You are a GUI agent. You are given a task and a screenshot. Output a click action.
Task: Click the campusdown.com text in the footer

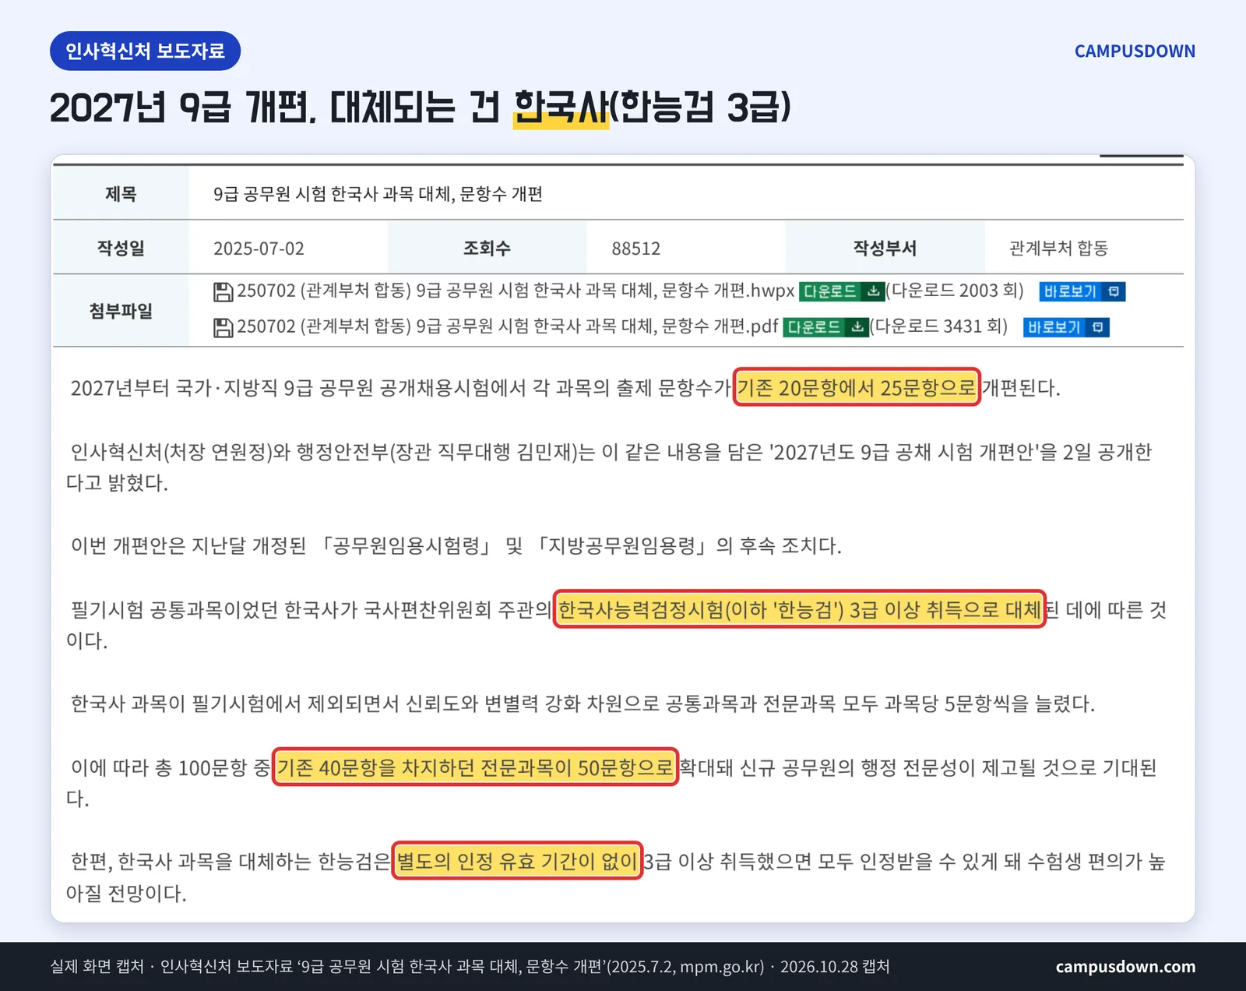point(1125,967)
